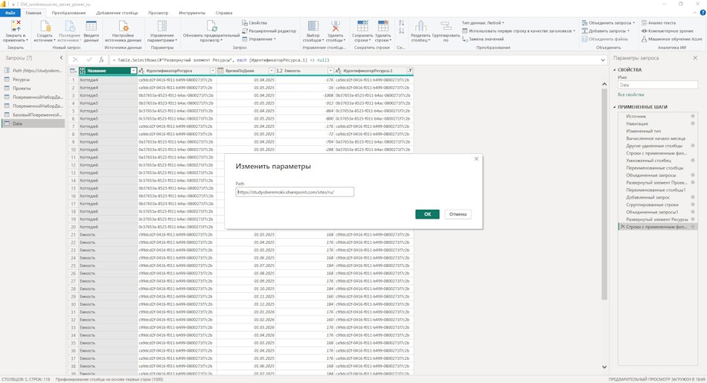Open the Файл tab

10,13
